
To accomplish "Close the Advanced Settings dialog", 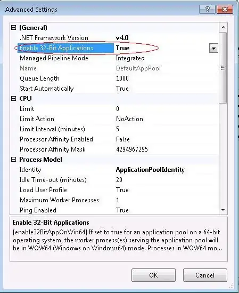I will click(x=225, y=10).
